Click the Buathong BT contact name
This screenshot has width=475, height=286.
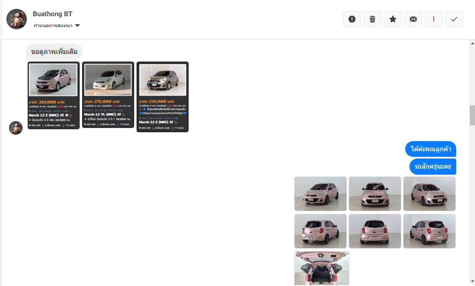52,14
